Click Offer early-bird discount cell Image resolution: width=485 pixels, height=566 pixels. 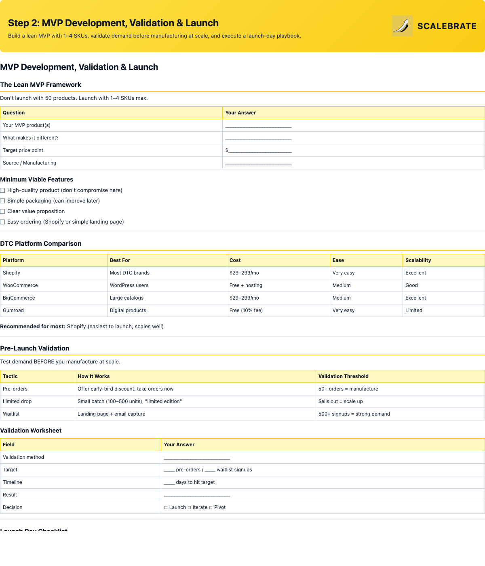(195, 389)
